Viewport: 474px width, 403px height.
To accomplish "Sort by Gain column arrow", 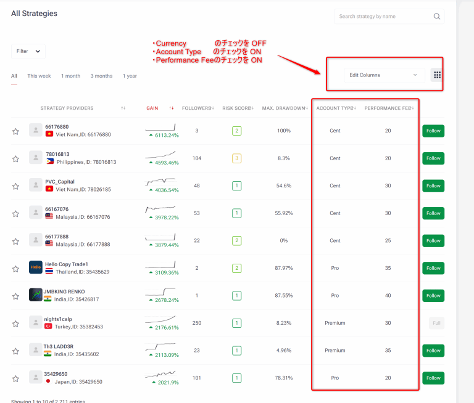I will 172,108.
